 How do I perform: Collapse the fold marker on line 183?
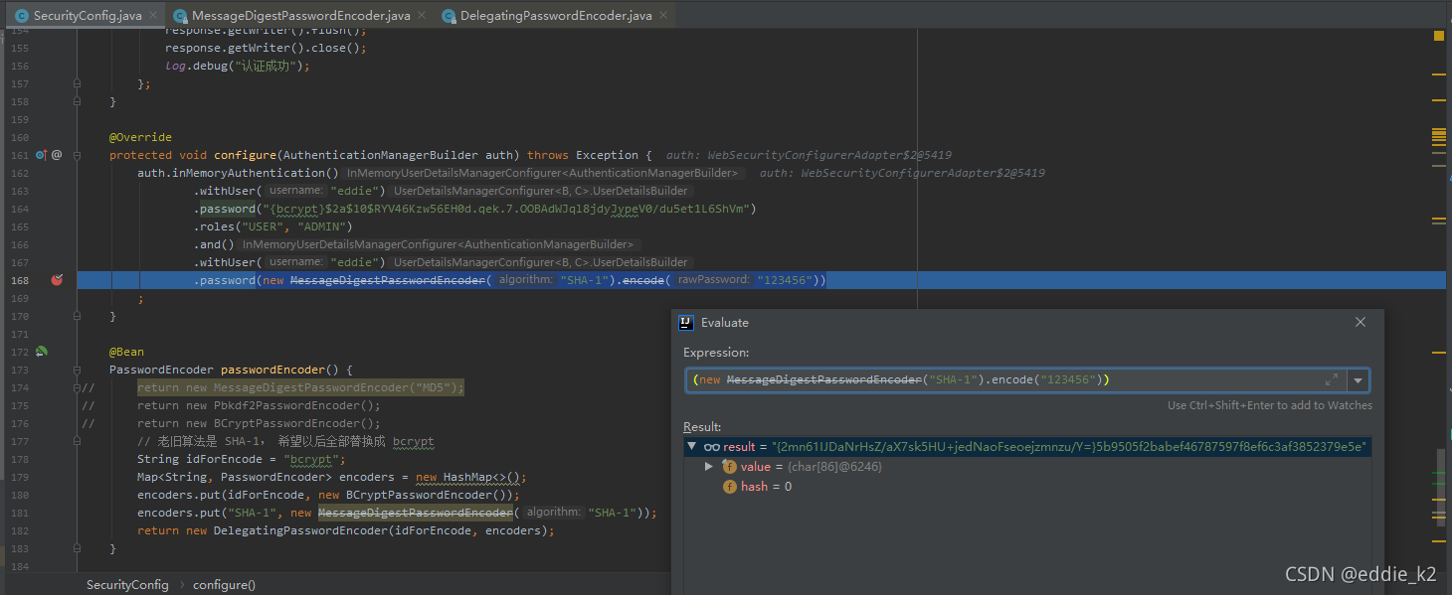tap(77, 548)
